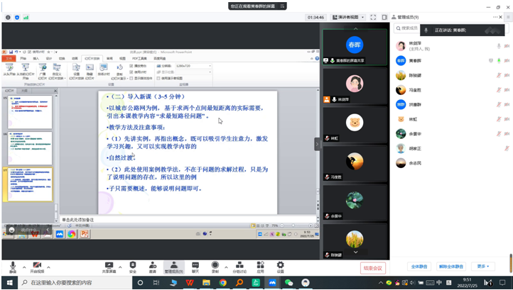Open the 文件 tab in PowerPoint
This screenshot has height=290, width=513.
[9, 58]
